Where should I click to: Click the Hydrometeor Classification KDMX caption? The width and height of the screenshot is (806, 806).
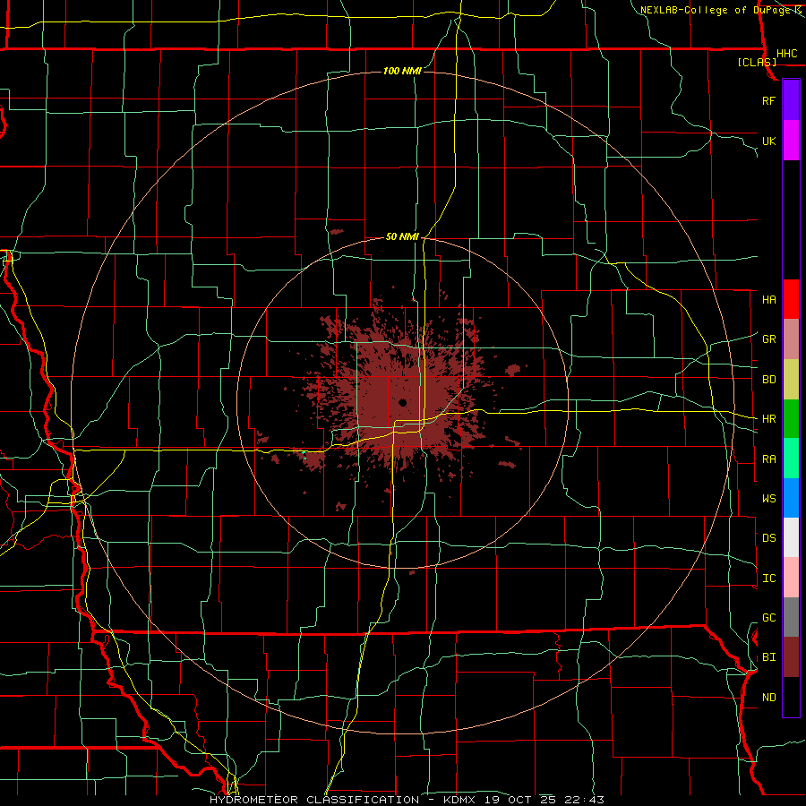point(407,800)
